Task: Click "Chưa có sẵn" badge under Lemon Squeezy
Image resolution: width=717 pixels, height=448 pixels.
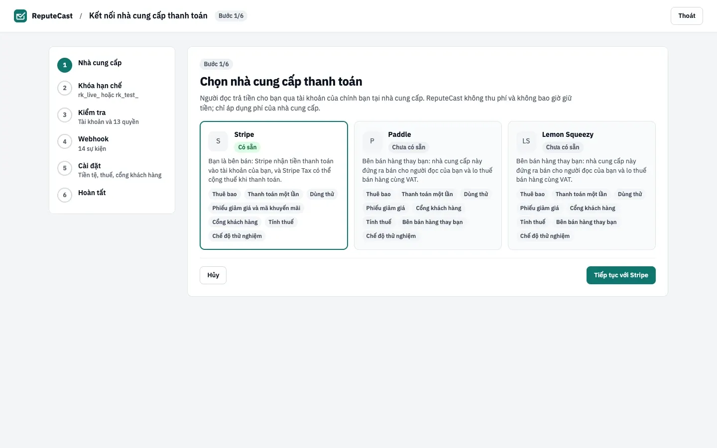Action: tap(563, 147)
